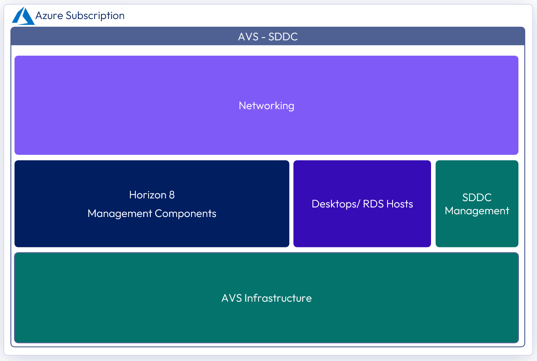Image resolution: width=537 pixels, height=361 pixels.
Task: Click blank area right of Azure Subscription title
Action: pos(317,16)
